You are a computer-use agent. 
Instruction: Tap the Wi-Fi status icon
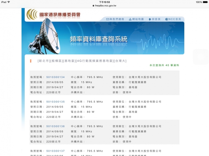pyautogui.click(x=9, y=2)
